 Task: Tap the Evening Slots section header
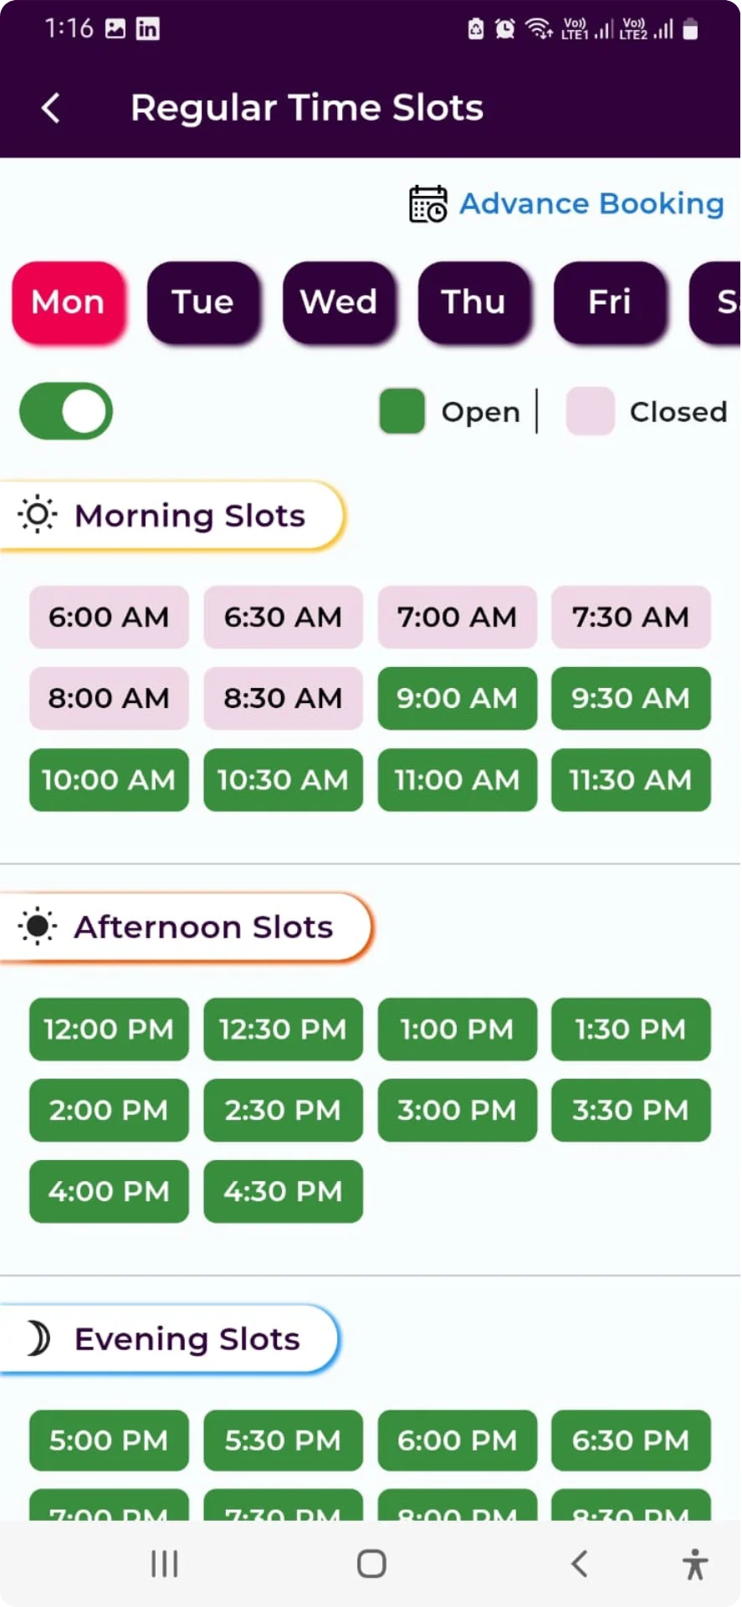187,1339
